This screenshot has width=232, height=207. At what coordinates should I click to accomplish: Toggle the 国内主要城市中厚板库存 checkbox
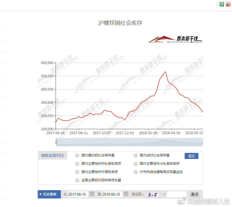[x=77, y=172]
